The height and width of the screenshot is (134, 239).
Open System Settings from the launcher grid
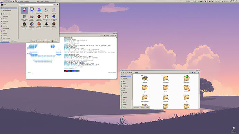tap(54, 10)
